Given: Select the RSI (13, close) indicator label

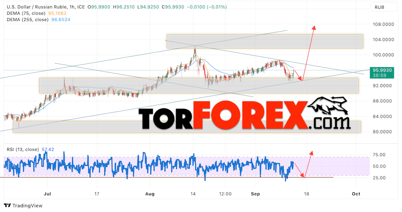Looking at the screenshot, I should coord(23,149).
